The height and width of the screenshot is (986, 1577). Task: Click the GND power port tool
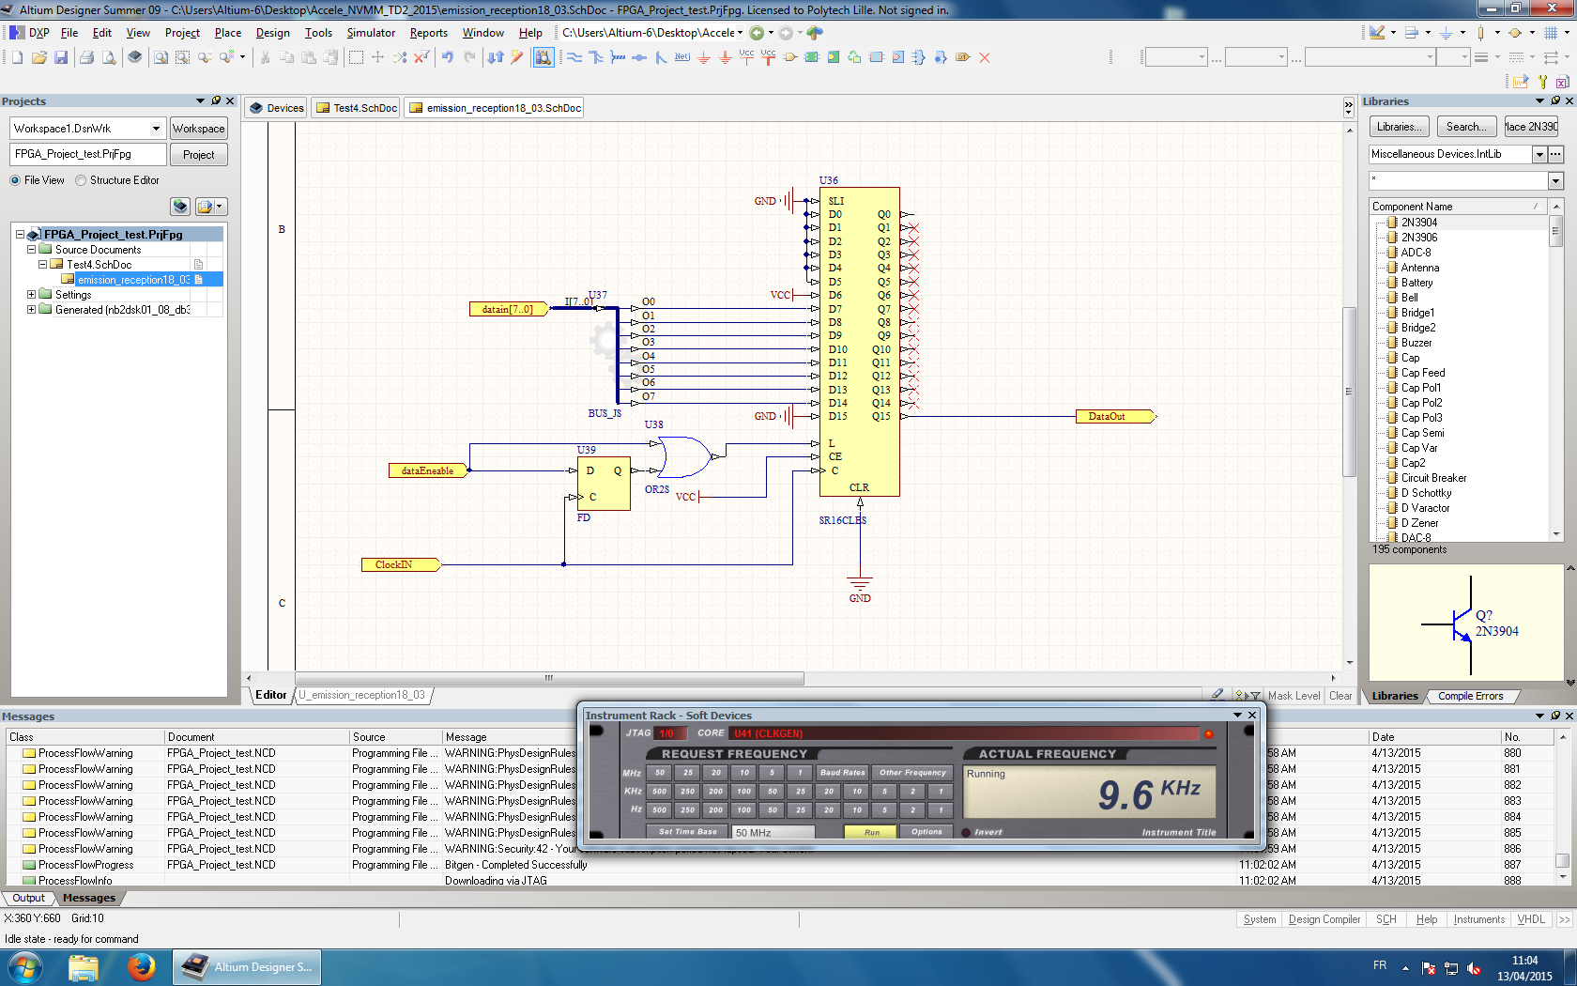703,57
